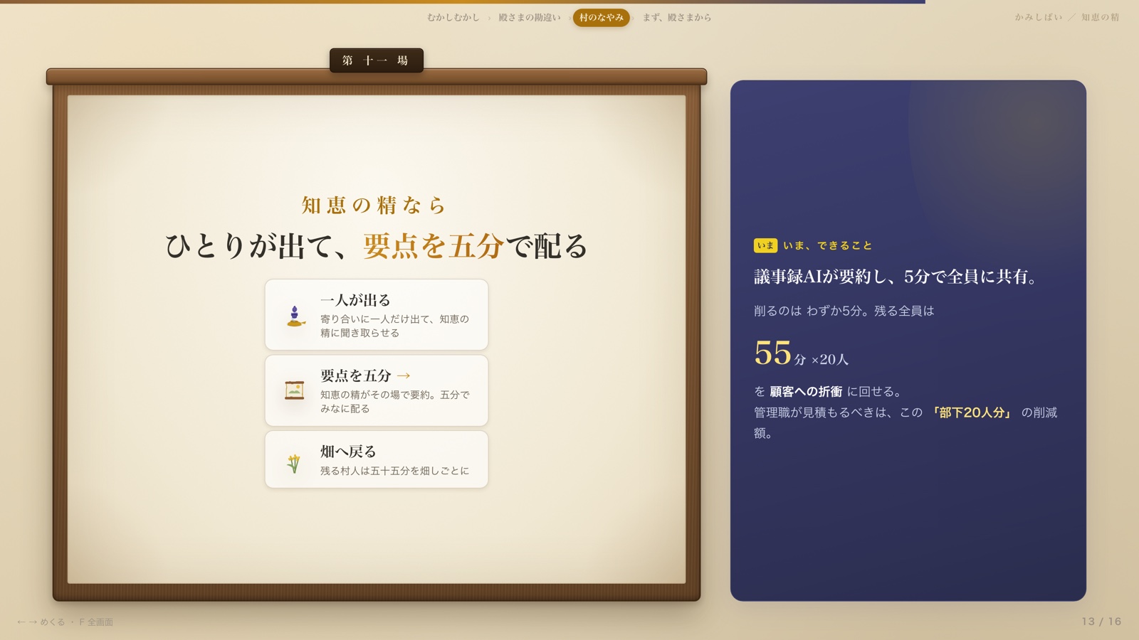Click the 13 / 16 slide counter
Viewport: 1139px width, 640px height.
point(1101,622)
